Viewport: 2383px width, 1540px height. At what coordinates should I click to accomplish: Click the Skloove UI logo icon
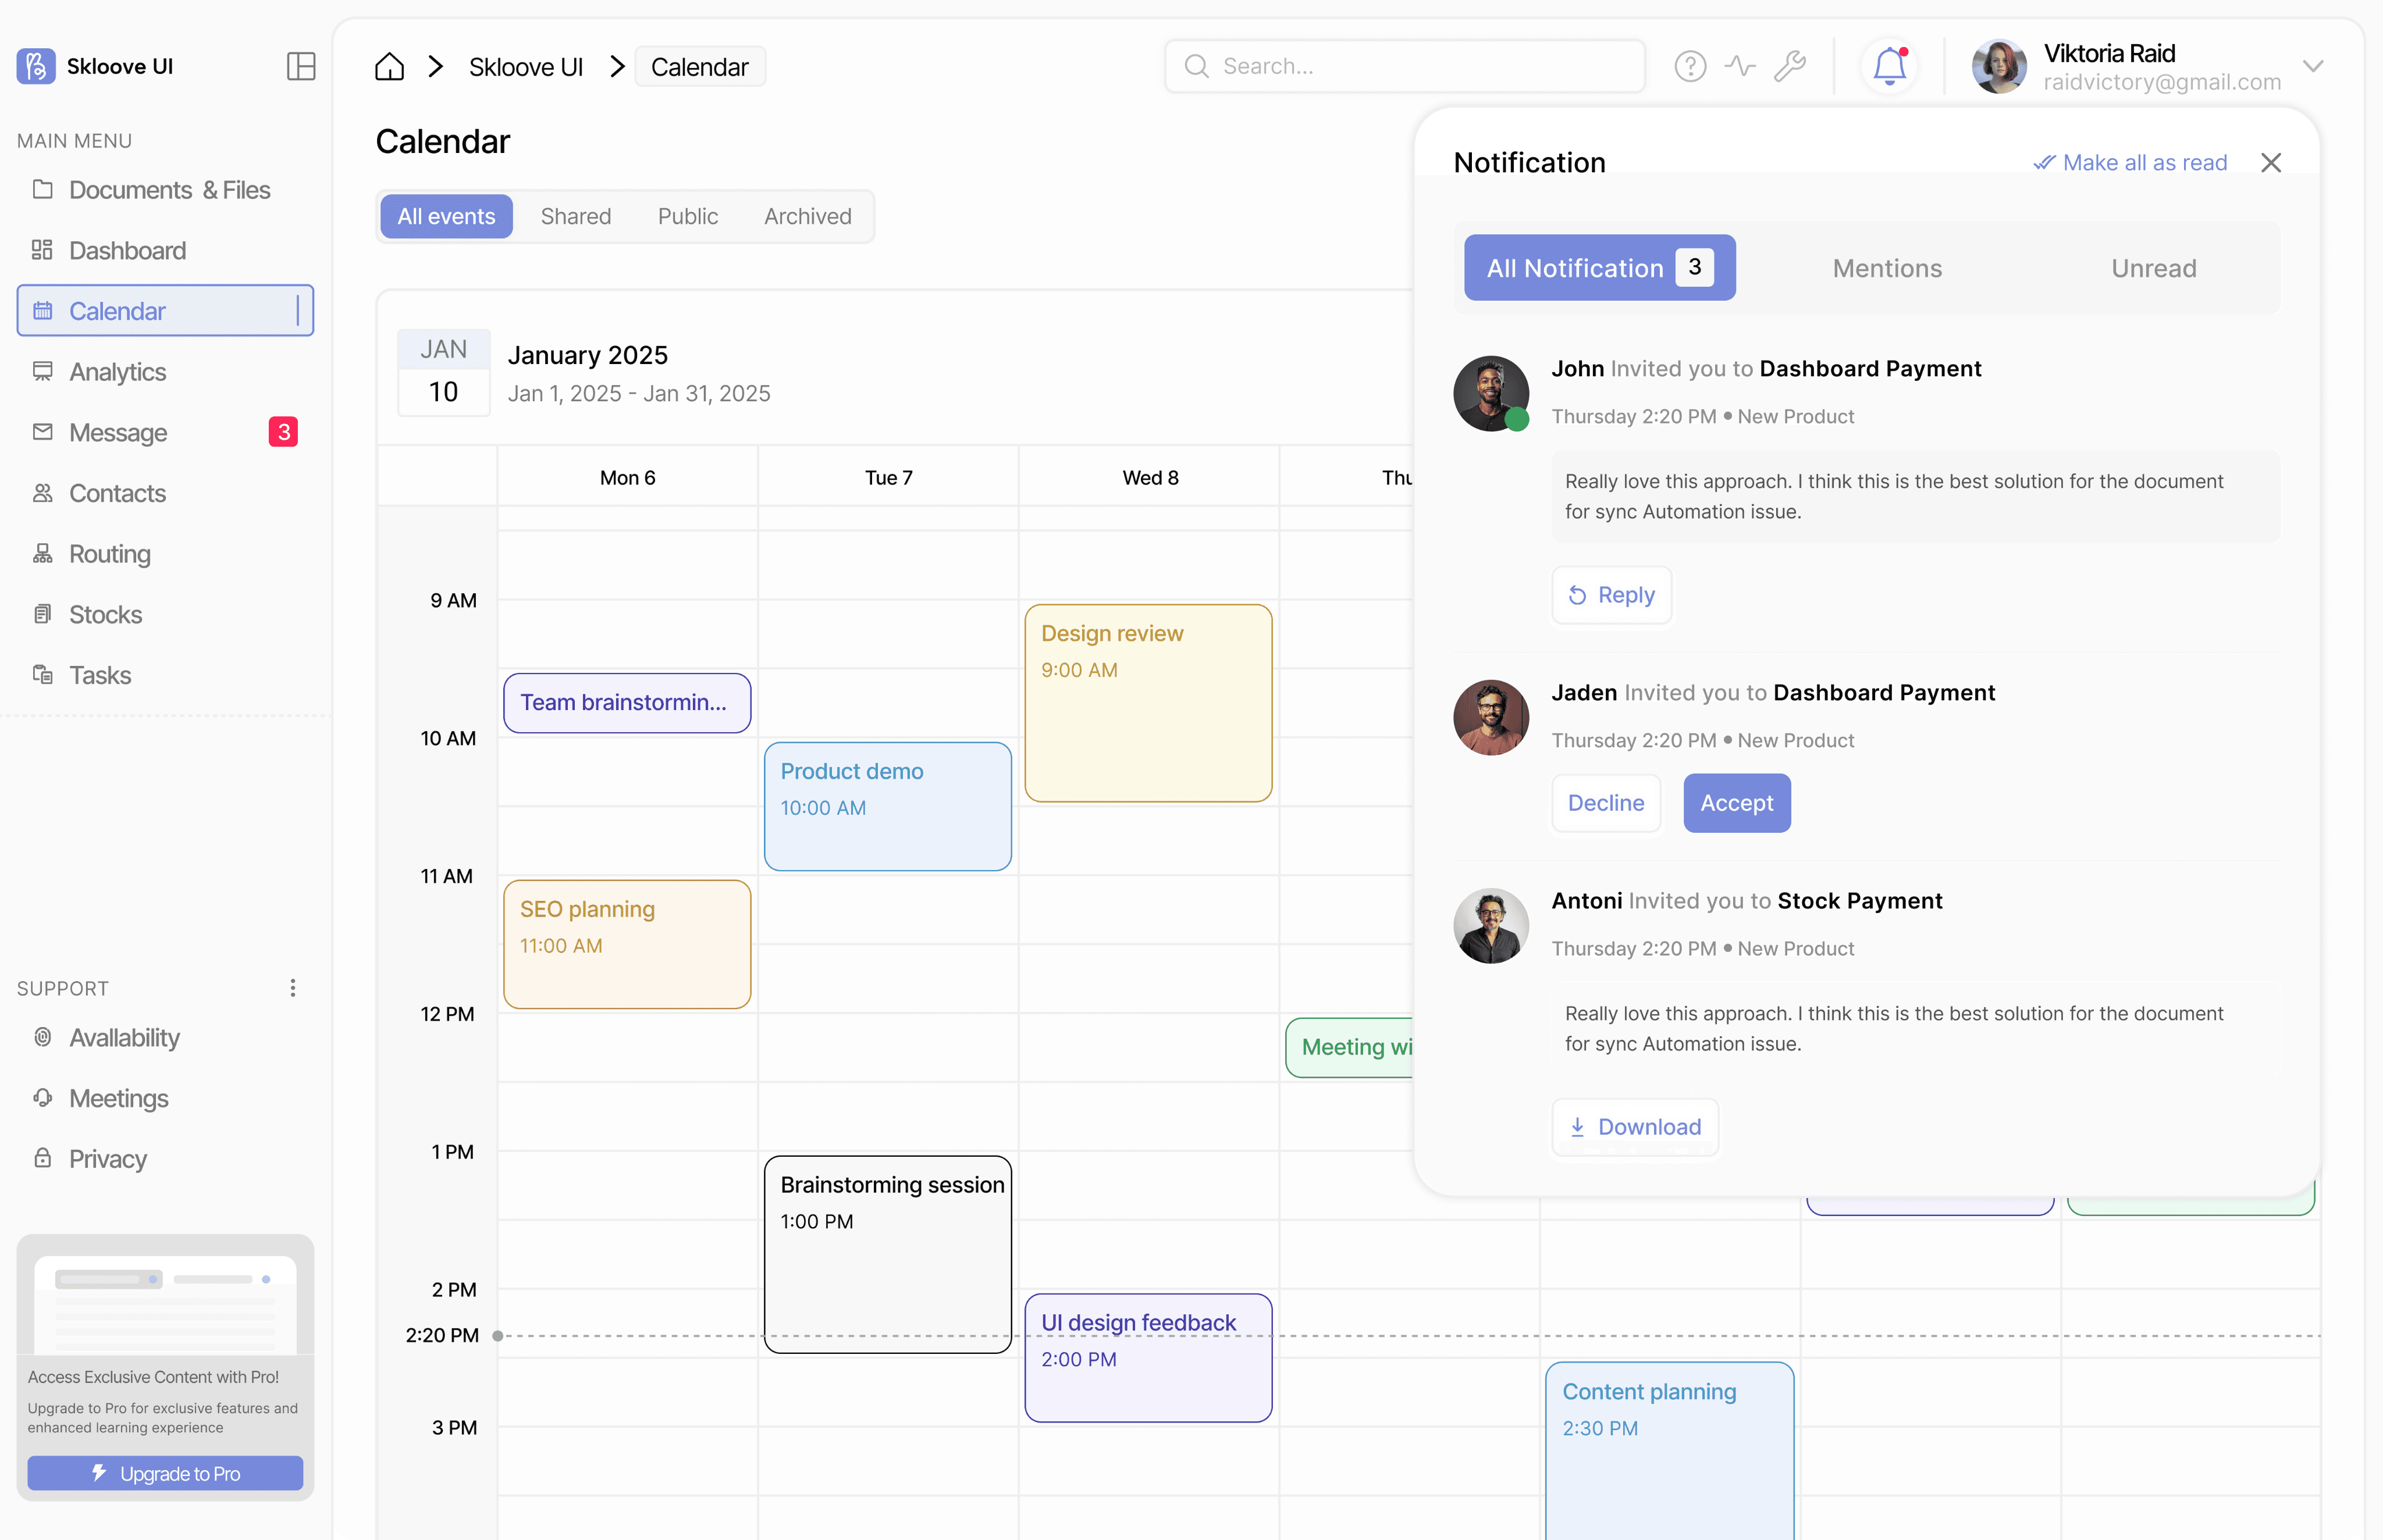(x=36, y=66)
